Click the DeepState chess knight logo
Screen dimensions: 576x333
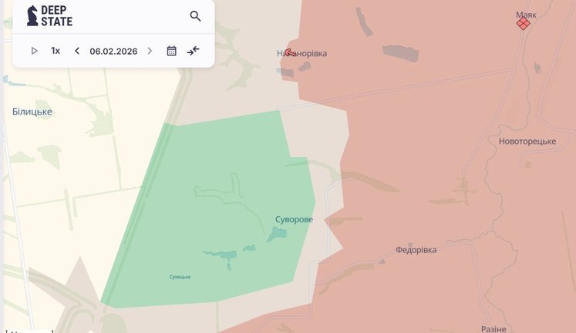tap(32, 15)
